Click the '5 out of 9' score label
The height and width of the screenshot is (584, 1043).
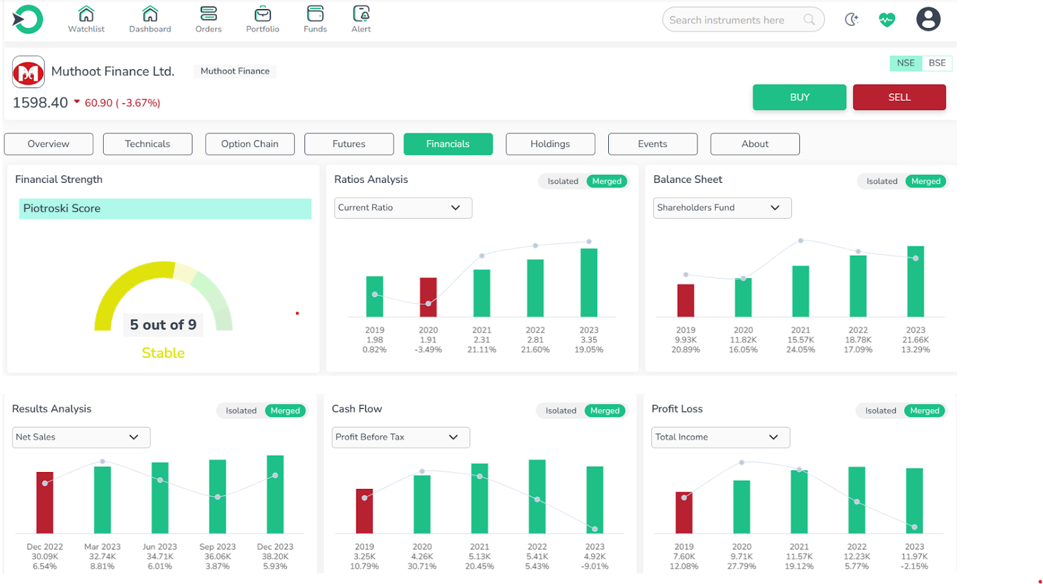163,324
